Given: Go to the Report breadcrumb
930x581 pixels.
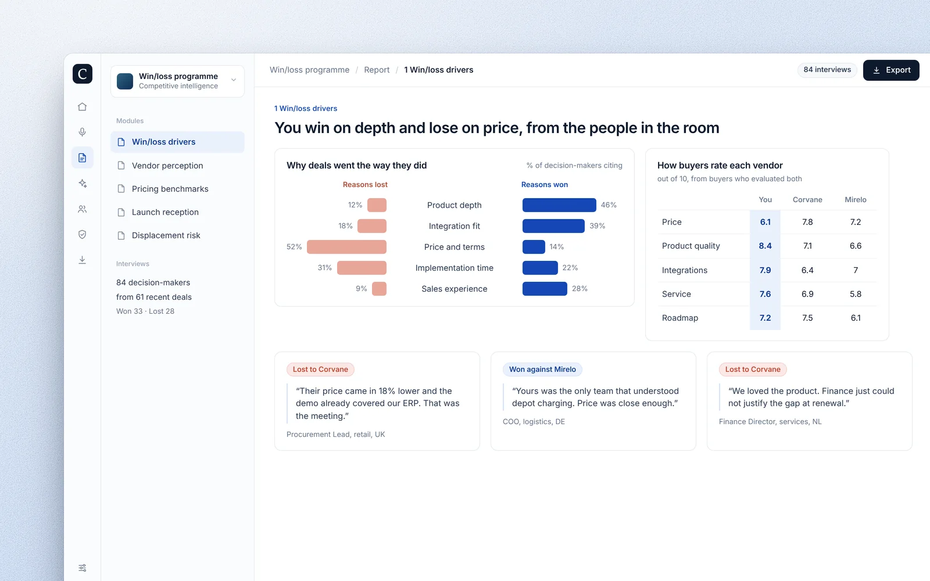Looking at the screenshot, I should pos(377,70).
